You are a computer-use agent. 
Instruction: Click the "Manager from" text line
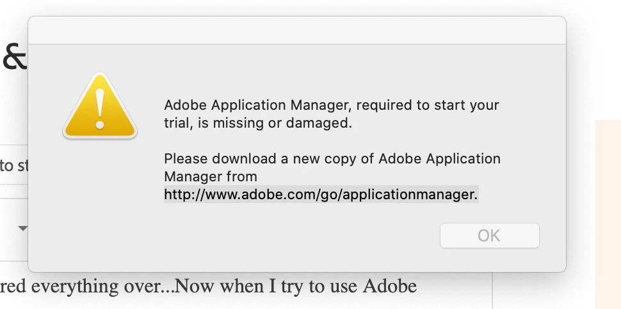(210, 176)
